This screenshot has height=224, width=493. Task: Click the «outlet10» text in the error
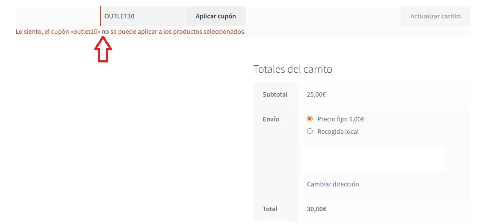pos(86,32)
